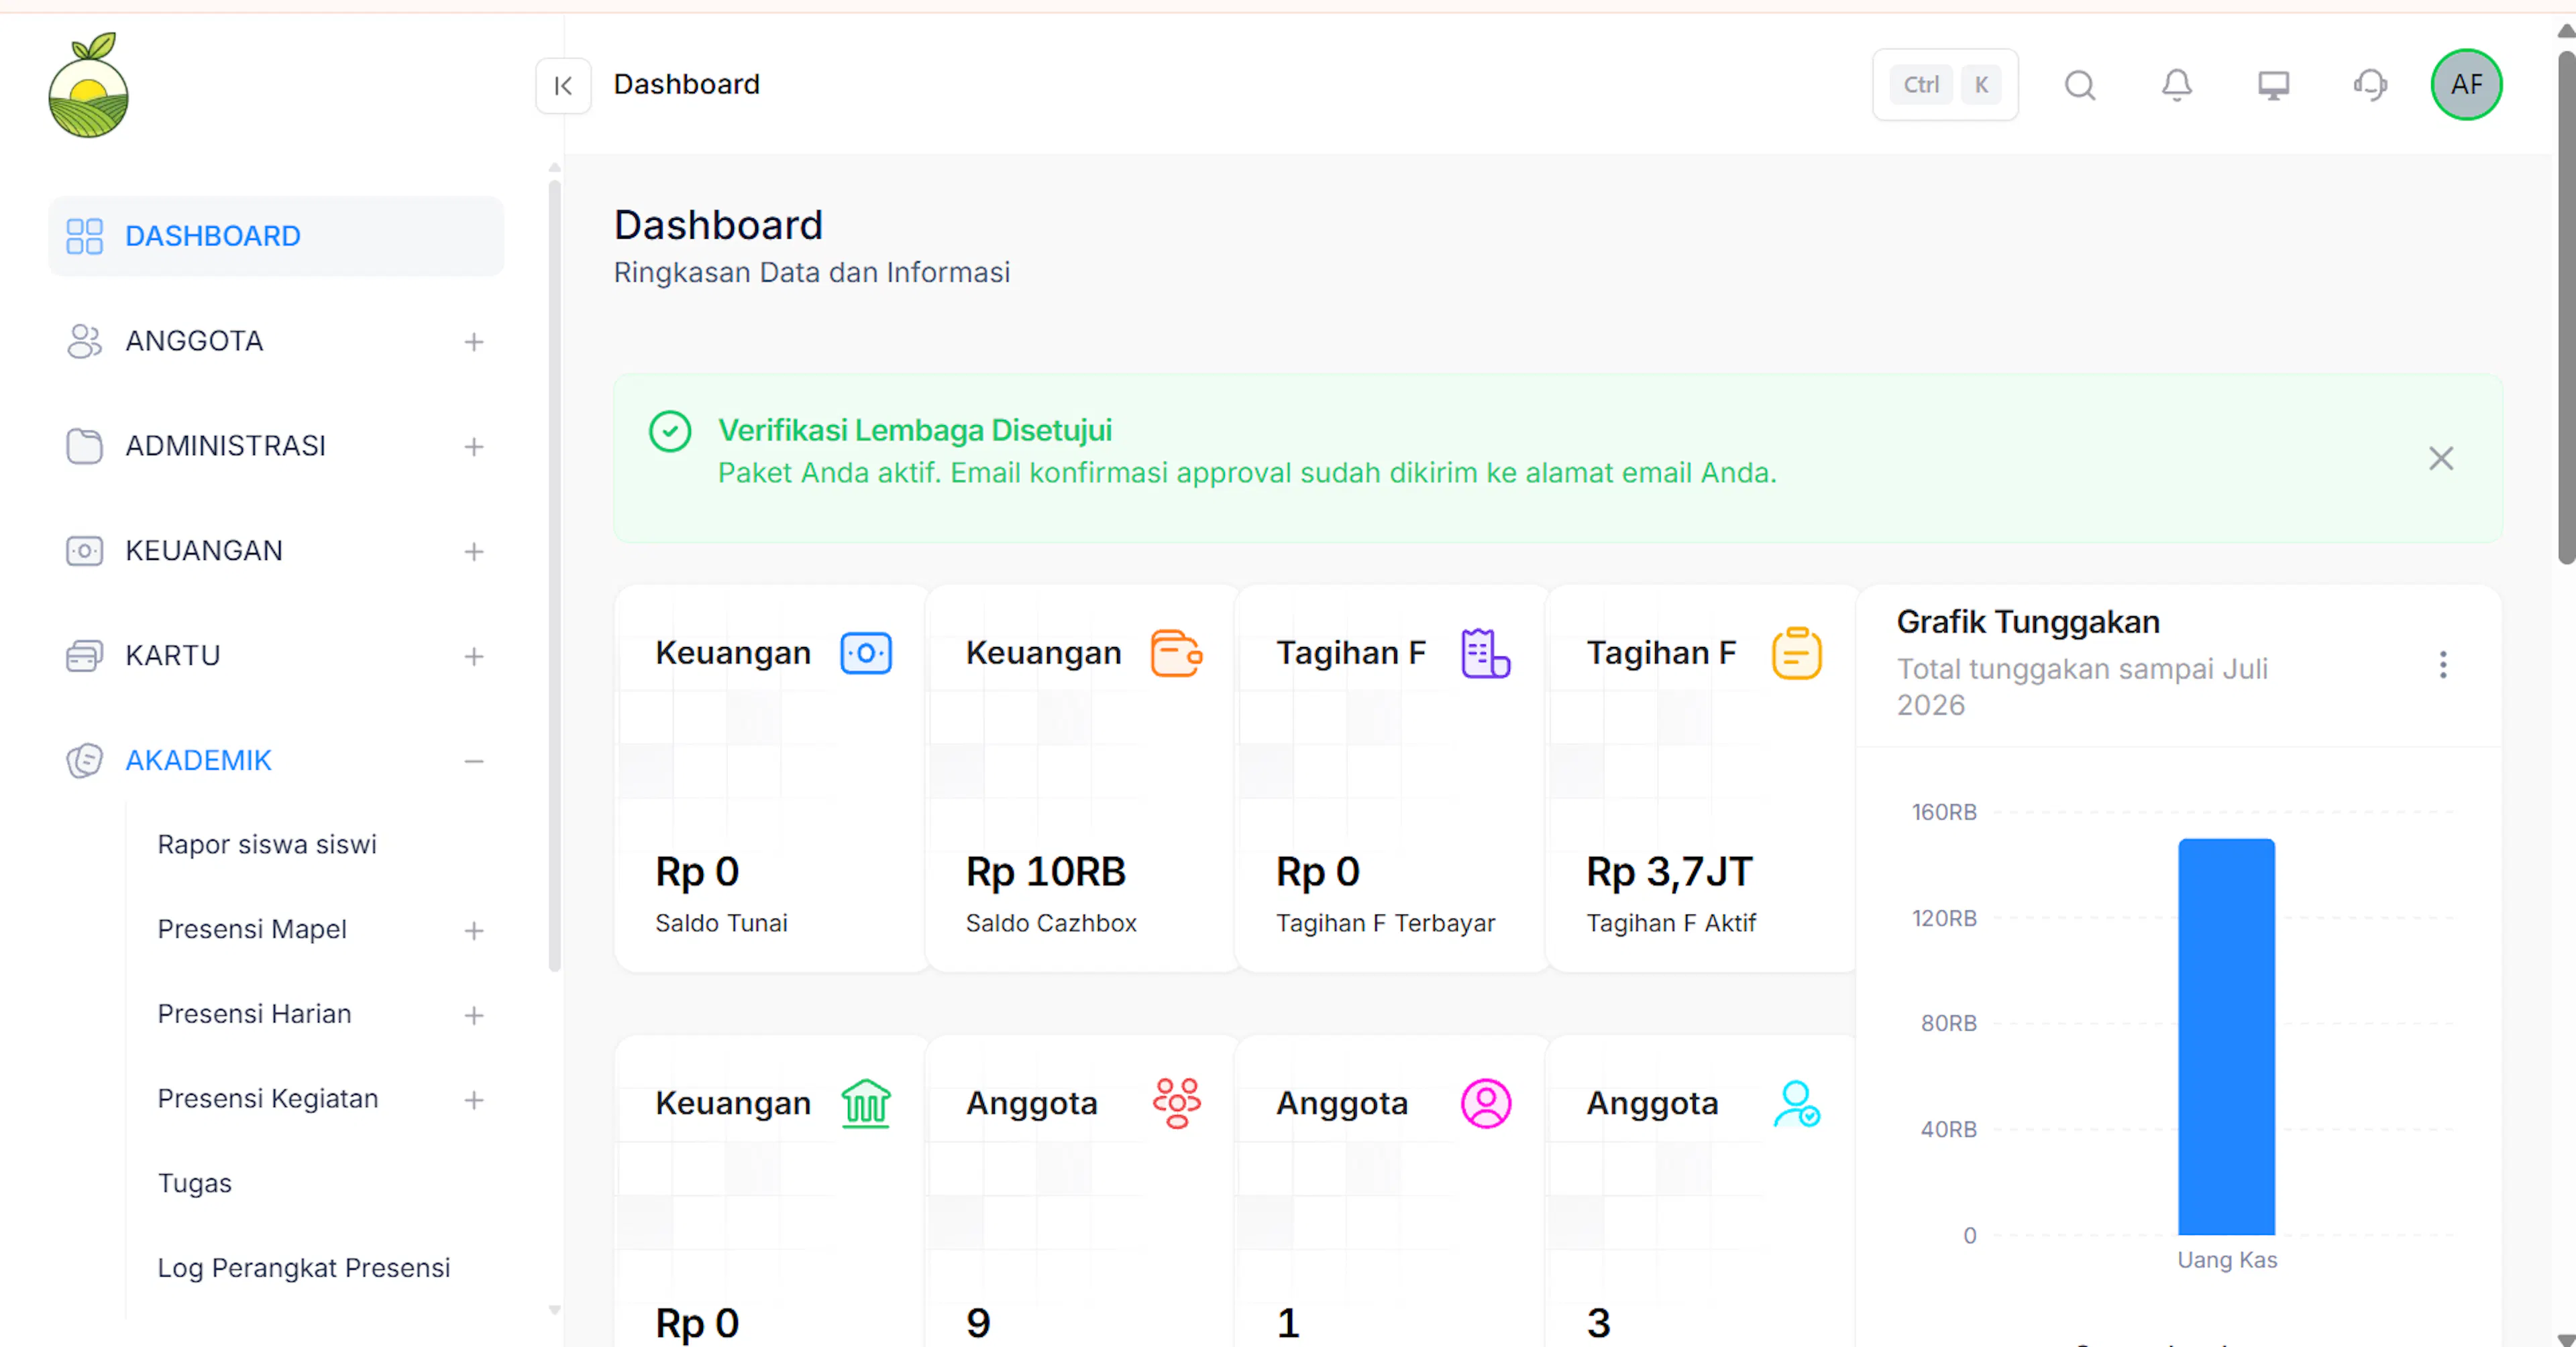Screen dimensions: 2576x1347
Task: Click the sidebar scrollbar thumb
Action: (x=554, y=575)
